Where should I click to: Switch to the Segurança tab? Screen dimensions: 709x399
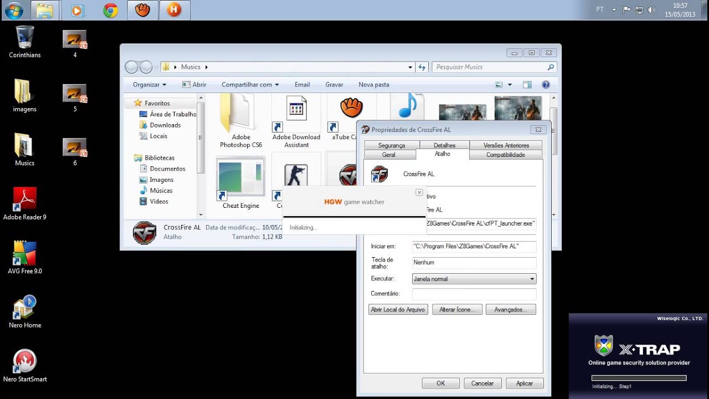tap(392, 145)
